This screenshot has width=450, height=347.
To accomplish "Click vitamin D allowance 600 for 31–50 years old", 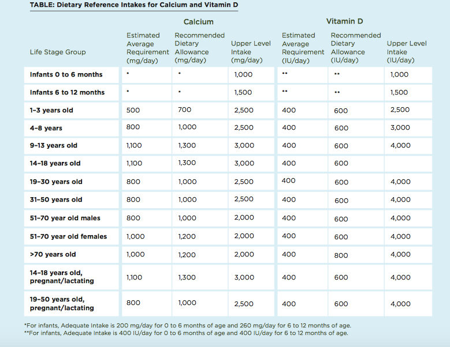I will [x=341, y=201].
